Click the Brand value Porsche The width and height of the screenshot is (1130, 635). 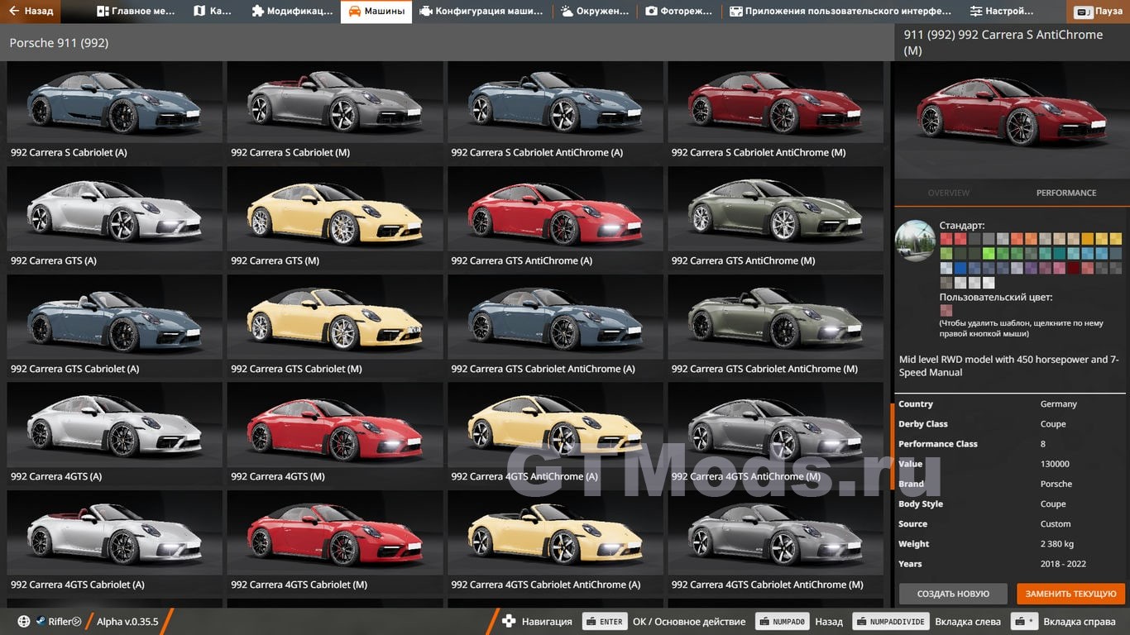tap(1056, 484)
